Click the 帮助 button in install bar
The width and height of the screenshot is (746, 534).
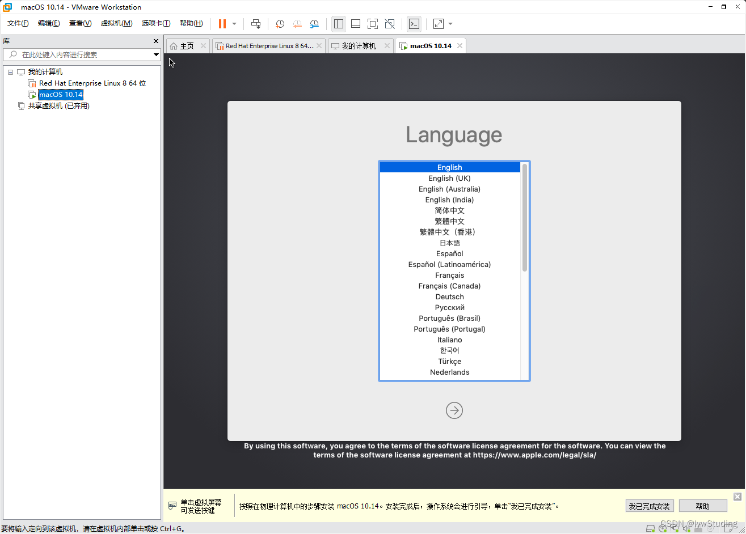pos(703,506)
